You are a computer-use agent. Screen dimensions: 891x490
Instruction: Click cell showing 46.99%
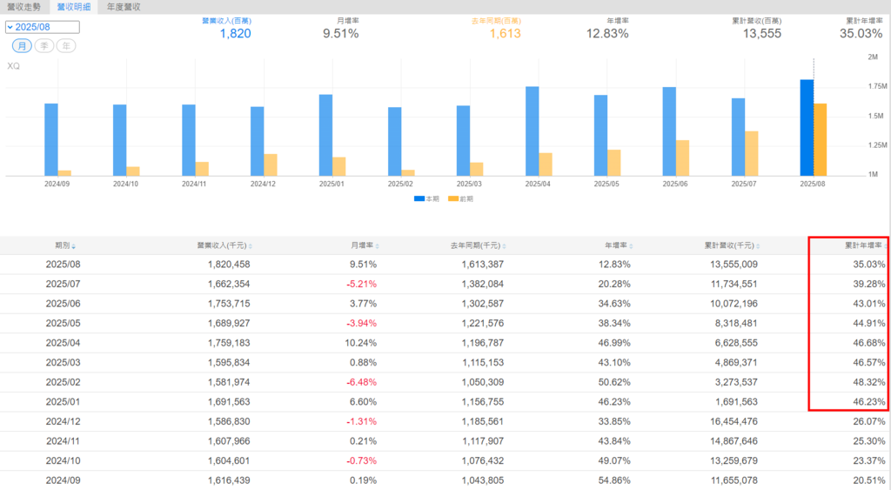click(614, 343)
